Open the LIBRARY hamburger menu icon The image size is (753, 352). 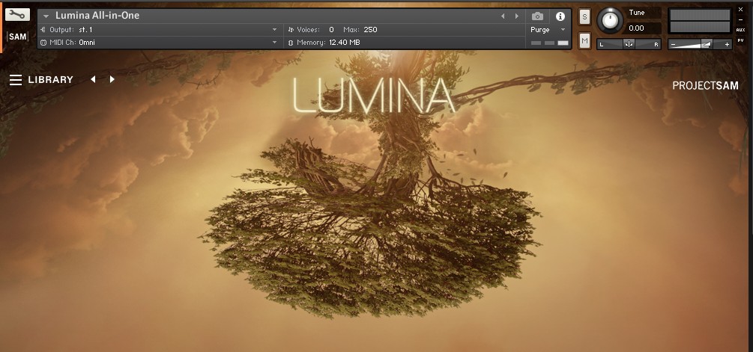coord(16,80)
